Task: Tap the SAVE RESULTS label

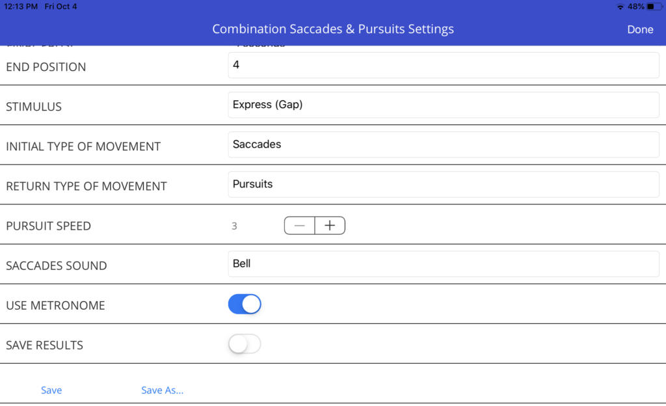Action: click(x=45, y=345)
